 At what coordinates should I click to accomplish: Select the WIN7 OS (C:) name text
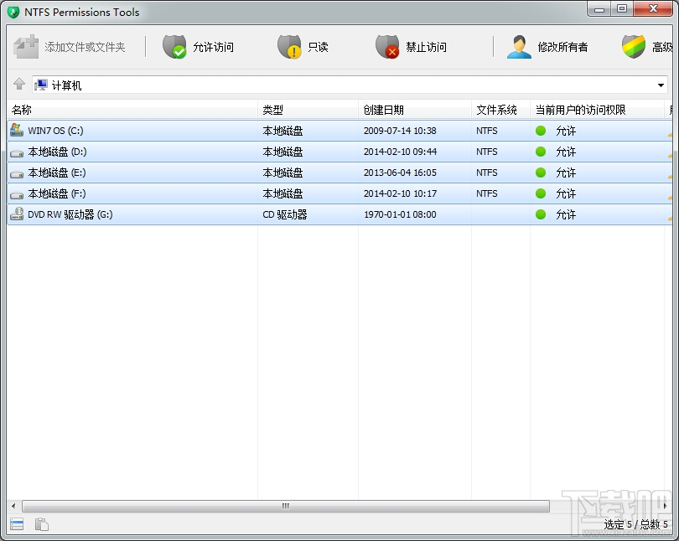click(x=55, y=131)
